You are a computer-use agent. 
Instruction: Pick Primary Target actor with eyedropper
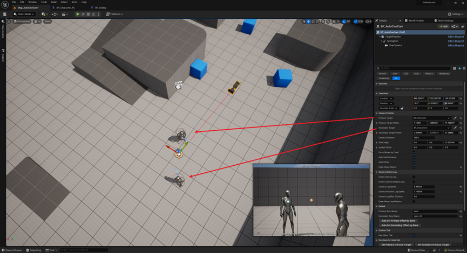tap(455, 118)
